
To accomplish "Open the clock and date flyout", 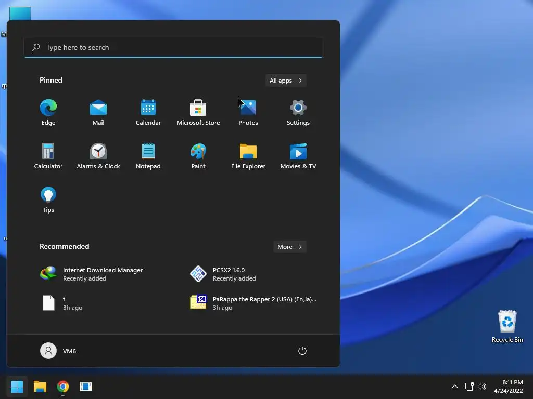I will click(x=509, y=387).
